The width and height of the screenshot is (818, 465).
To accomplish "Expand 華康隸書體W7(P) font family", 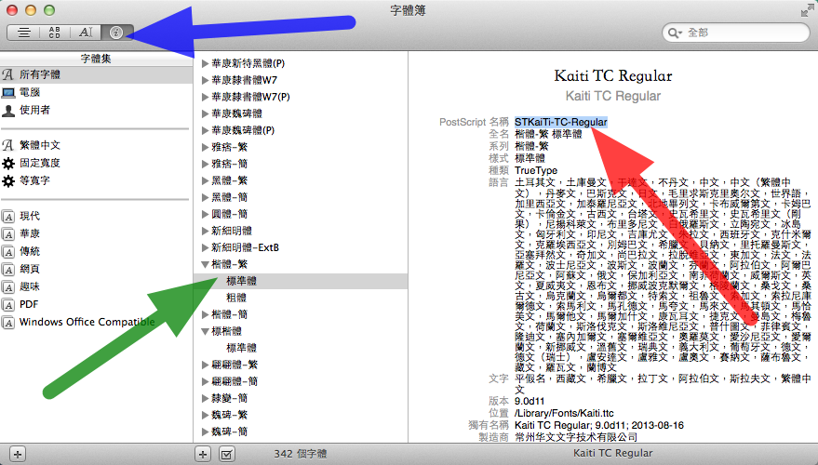I will (x=205, y=97).
